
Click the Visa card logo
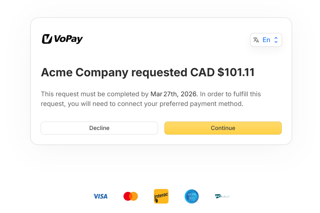click(x=100, y=196)
